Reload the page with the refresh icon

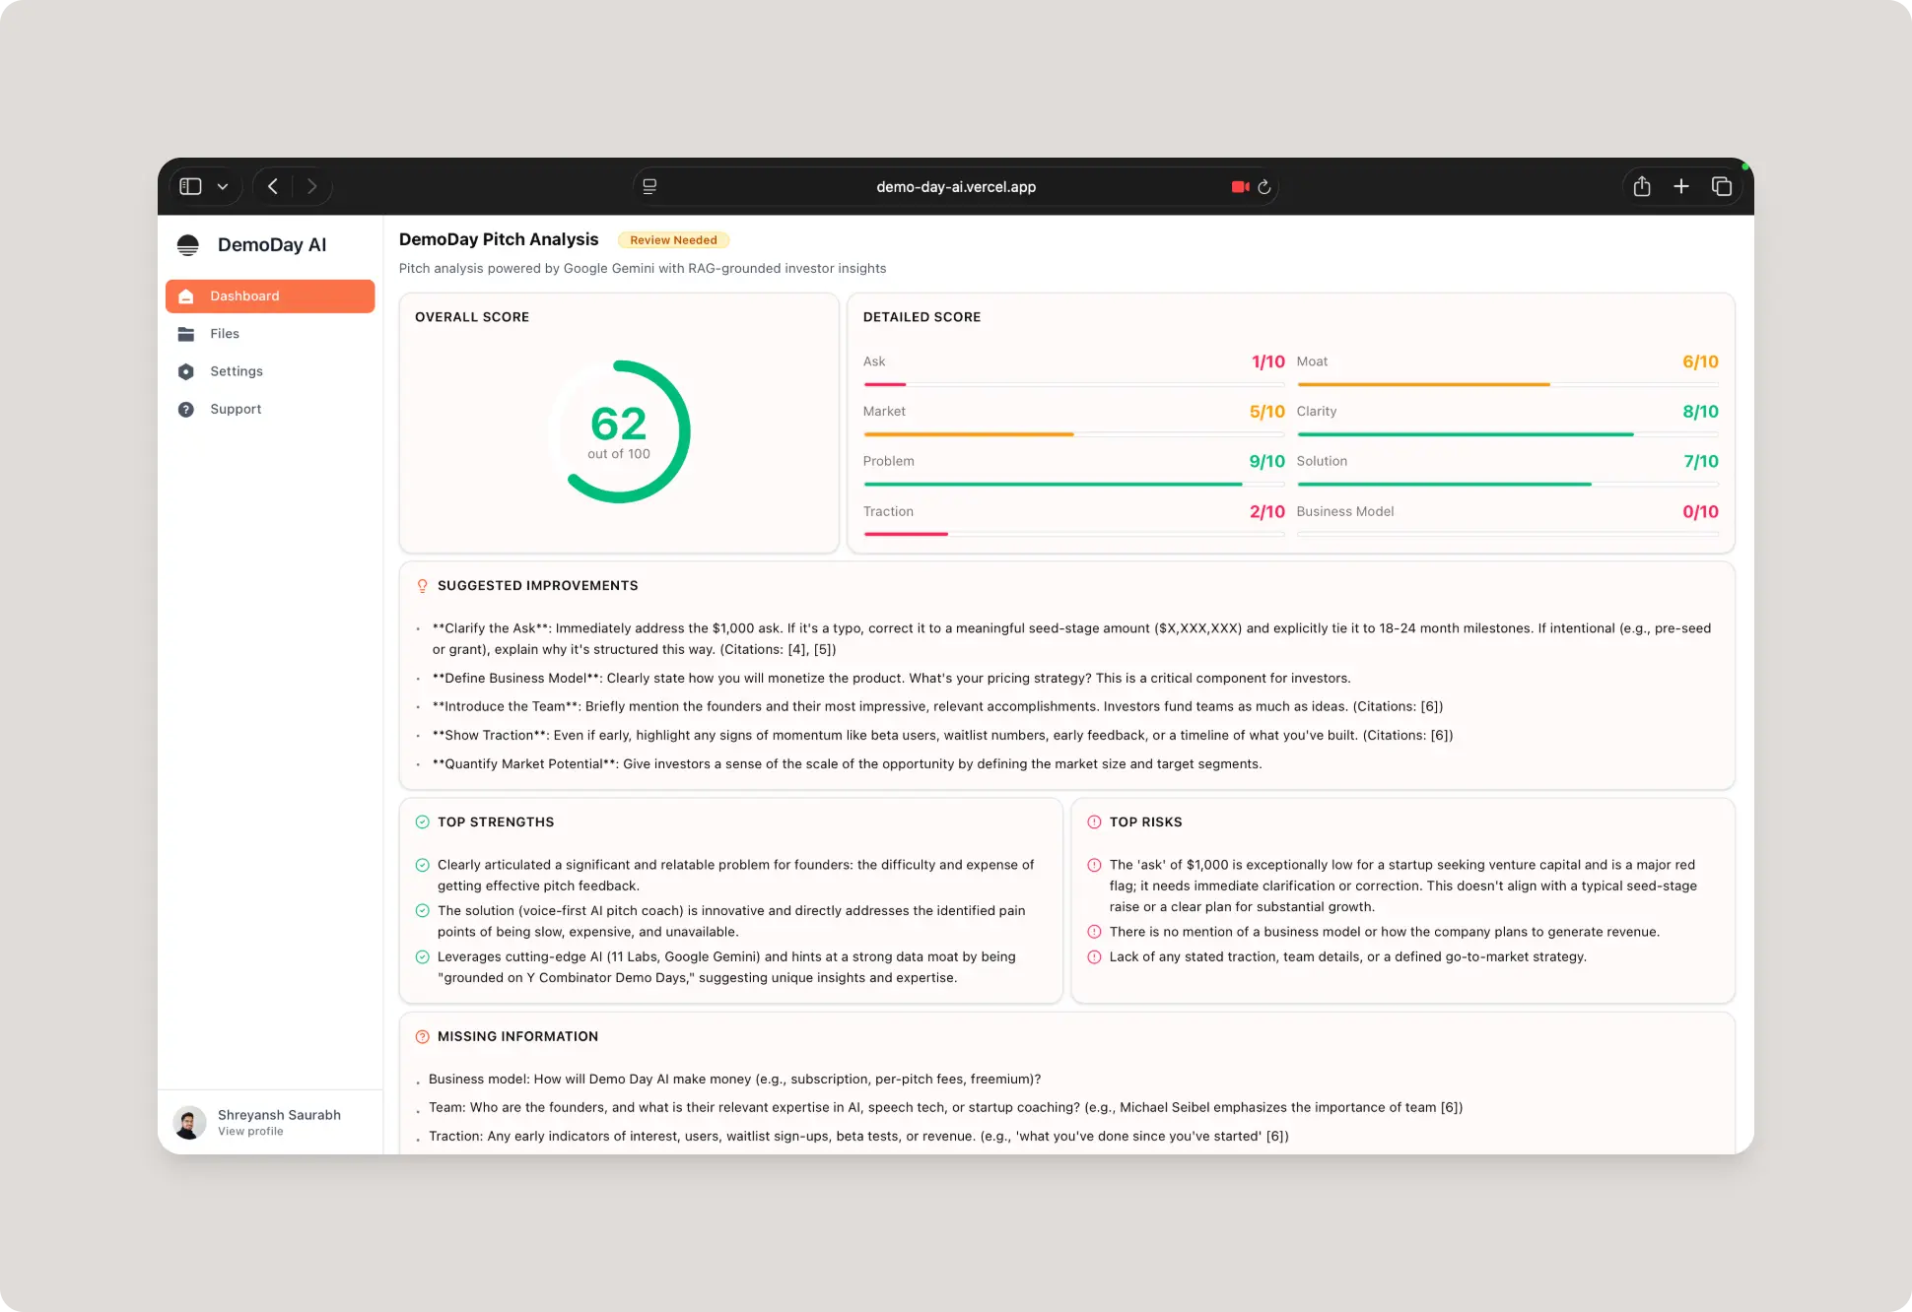coord(1264,186)
